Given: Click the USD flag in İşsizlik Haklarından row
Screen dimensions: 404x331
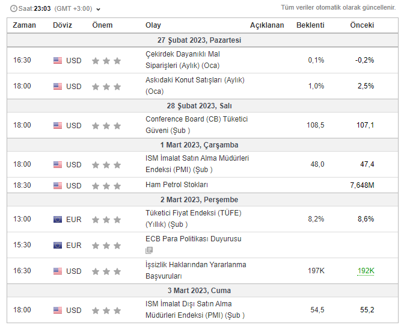Looking at the screenshot, I should [x=58, y=271].
